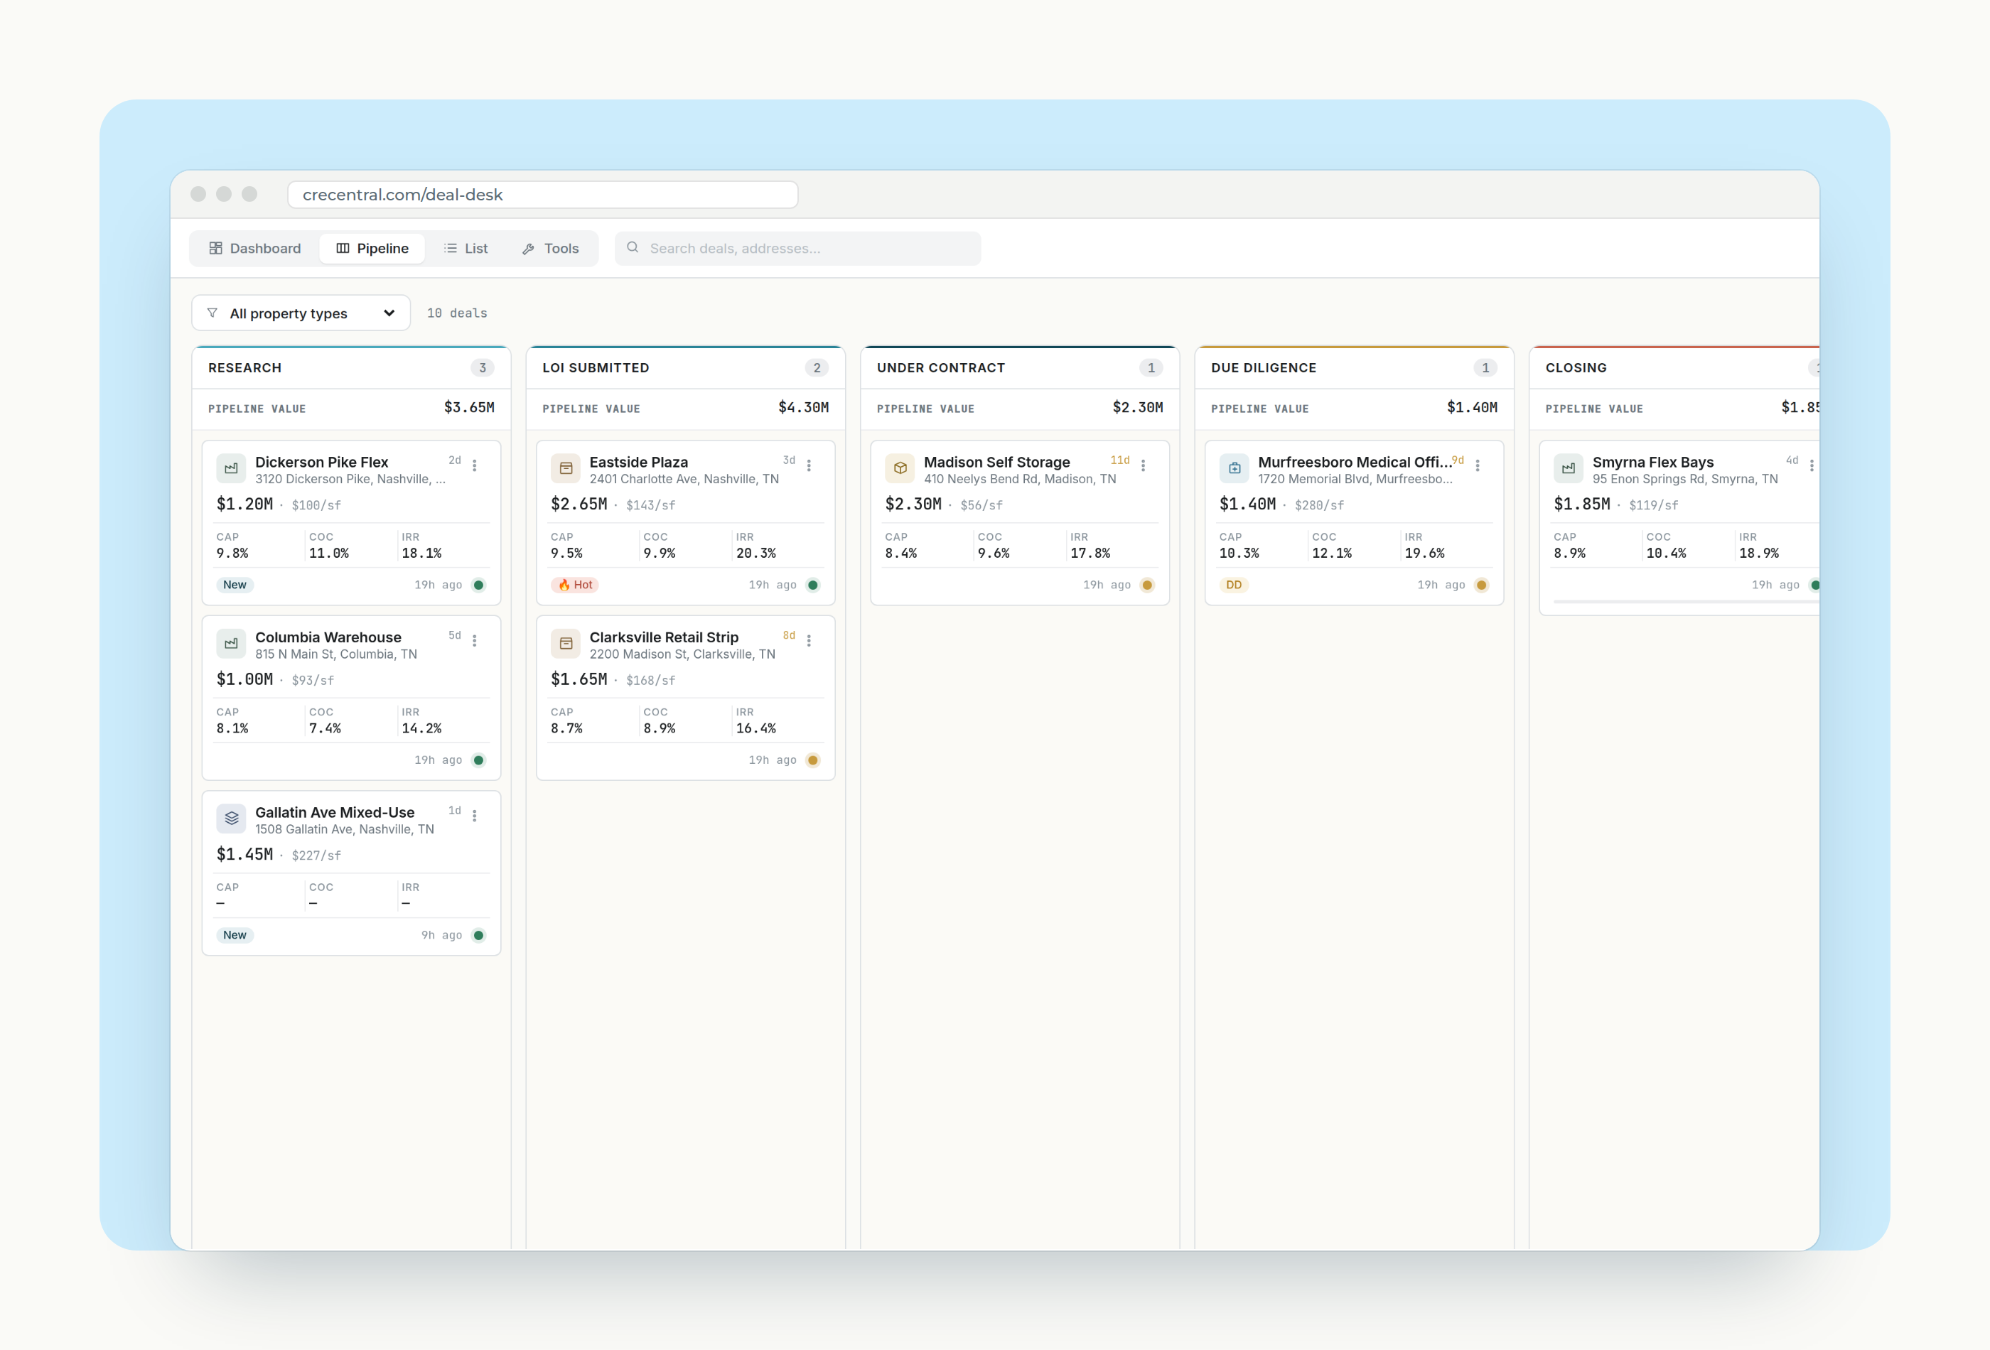This screenshot has width=1990, height=1350.
Task: Click Columbia Warehouse industrial icon
Action: pyautogui.click(x=231, y=644)
